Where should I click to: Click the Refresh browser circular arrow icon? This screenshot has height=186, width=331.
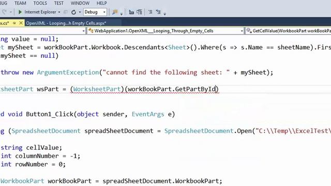coord(73,12)
